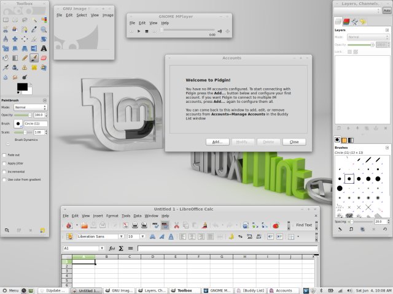Enable the Incremental checkbox
This screenshot has width=393, height=294.
(x=4, y=171)
